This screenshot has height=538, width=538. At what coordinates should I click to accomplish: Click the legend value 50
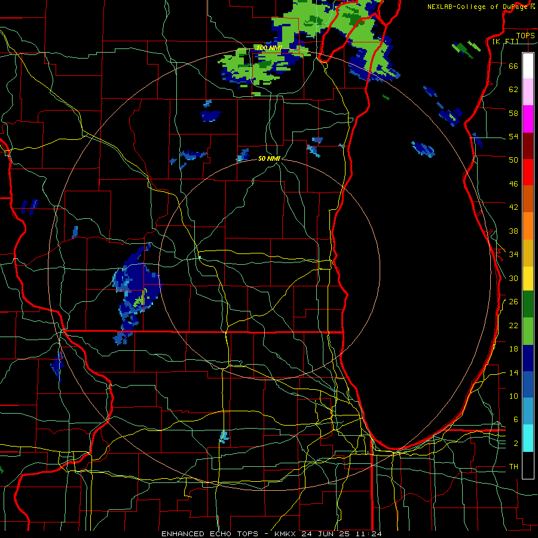[x=513, y=160]
